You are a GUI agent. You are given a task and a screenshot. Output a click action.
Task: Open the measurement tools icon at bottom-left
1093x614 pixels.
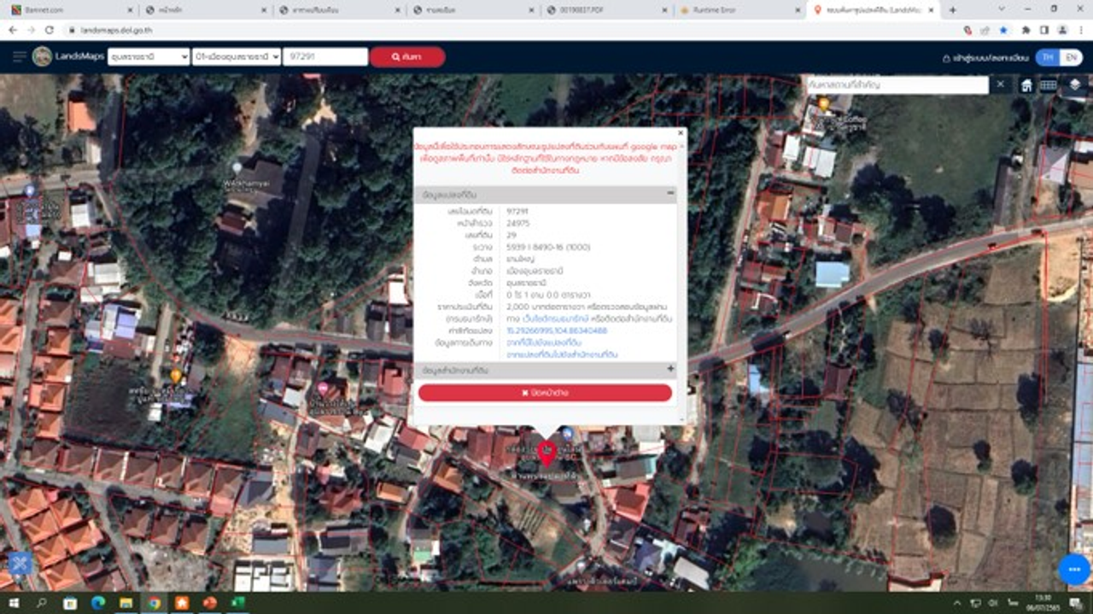point(19,563)
